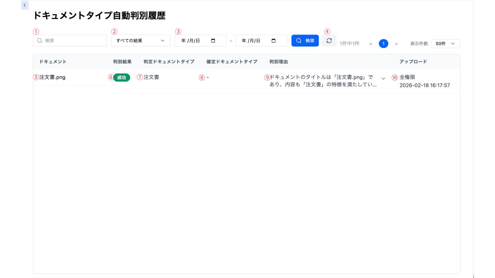Click the ドキュメント column header

tap(53, 62)
